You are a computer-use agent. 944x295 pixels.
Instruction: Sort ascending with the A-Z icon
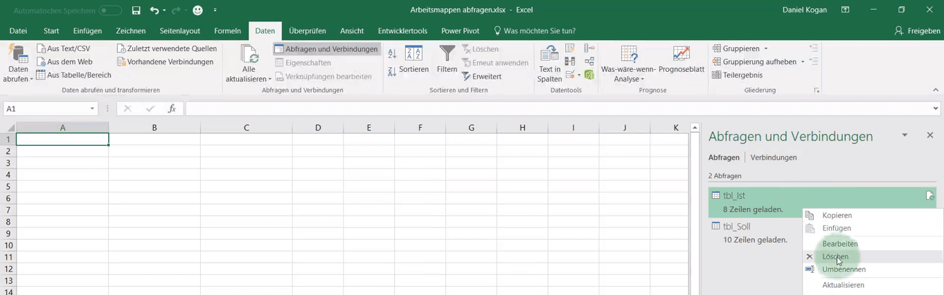392,53
